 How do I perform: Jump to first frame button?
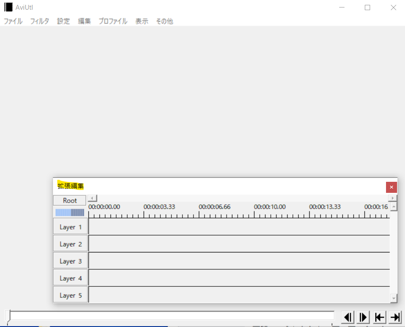tap(379, 317)
